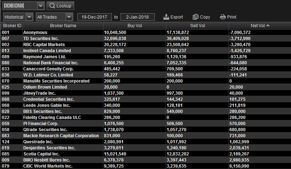Click BMO Nesbitt net volume 2,980,935

click(239, 160)
